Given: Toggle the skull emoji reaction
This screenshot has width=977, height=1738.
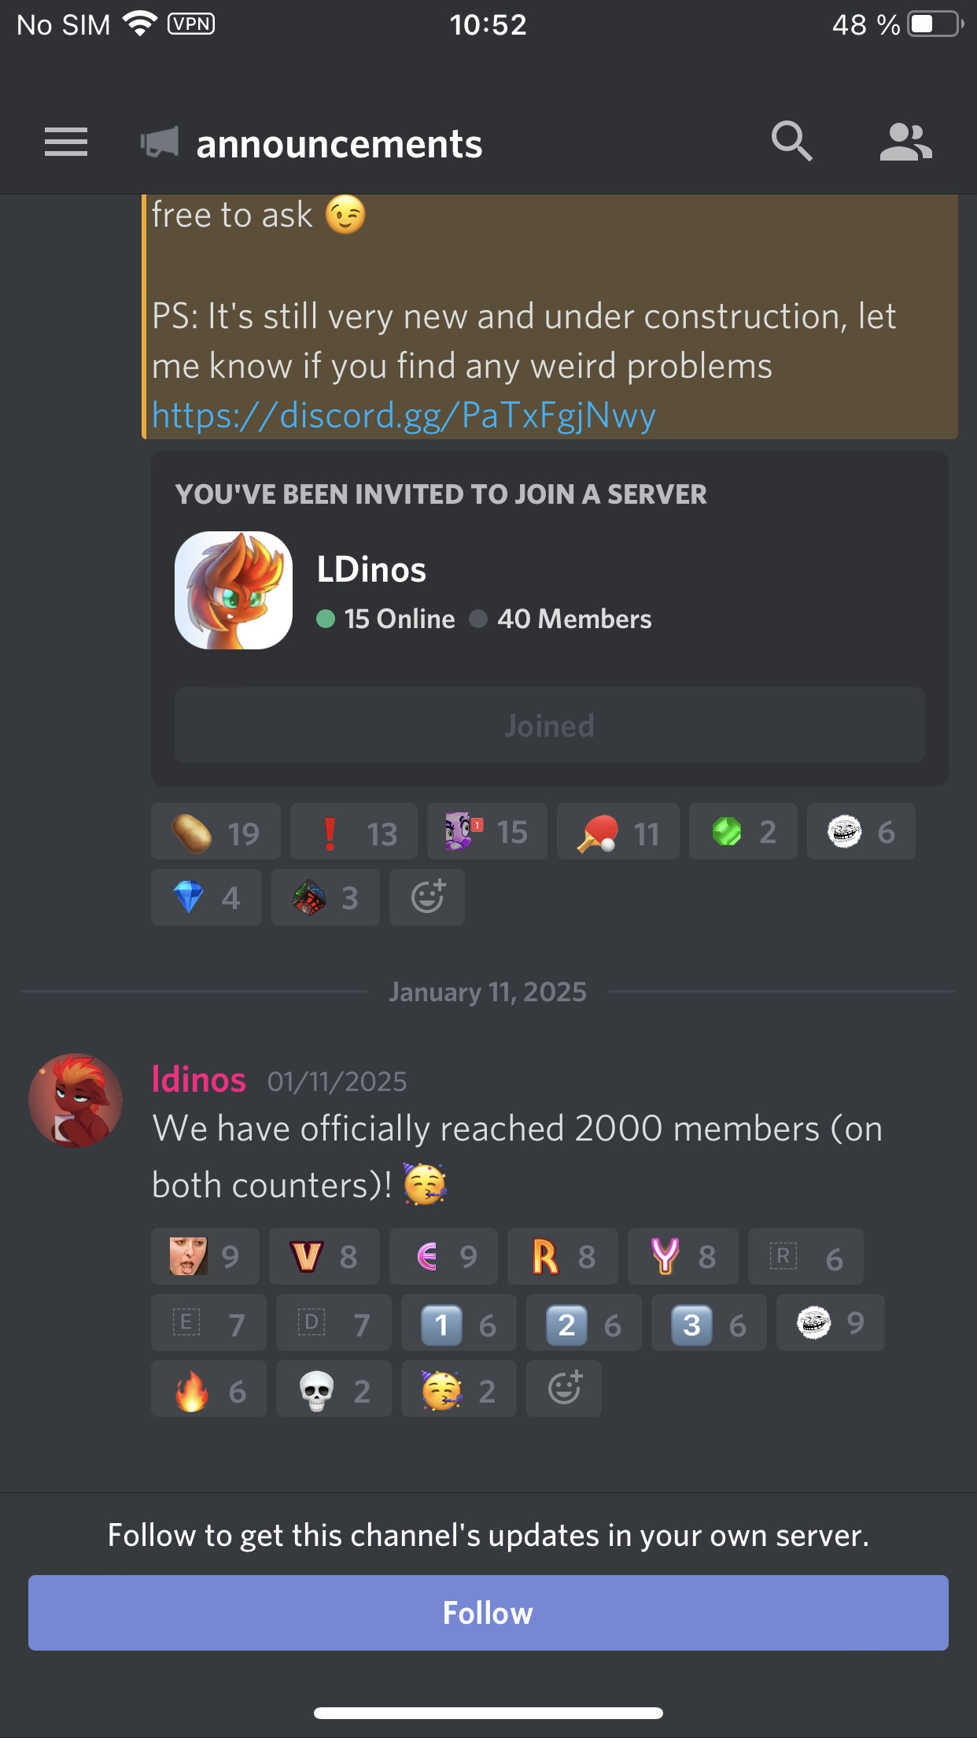Looking at the screenshot, I should coord(334,1389).
